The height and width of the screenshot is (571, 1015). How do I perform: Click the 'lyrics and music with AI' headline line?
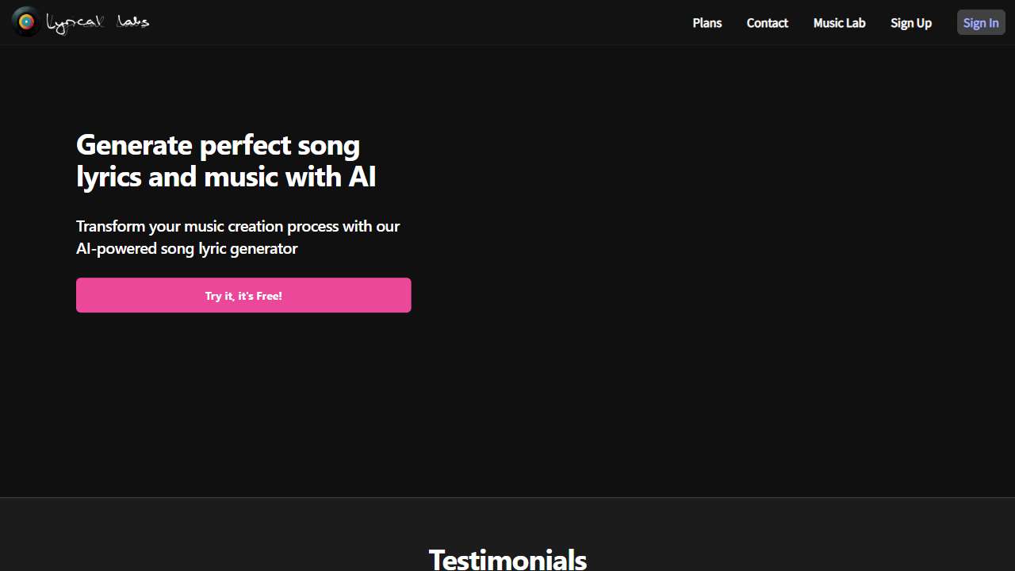pyautogui.click(x=226, y=176)
